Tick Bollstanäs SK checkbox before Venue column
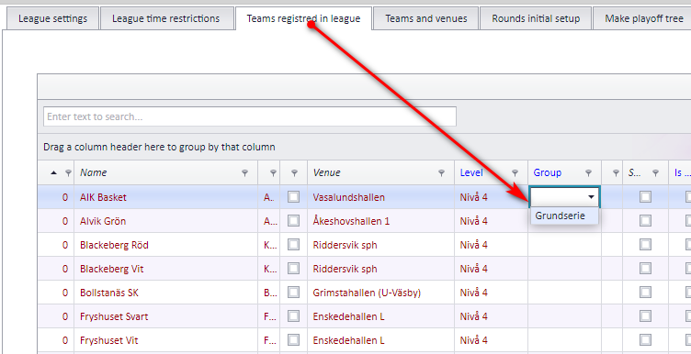Screen dimensions: 691x354 [x=293, y=292]
